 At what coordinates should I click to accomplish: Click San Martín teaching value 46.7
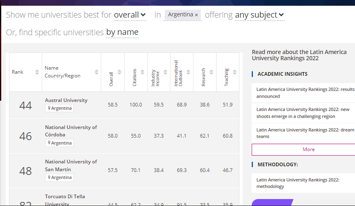(x=228, y=170)
